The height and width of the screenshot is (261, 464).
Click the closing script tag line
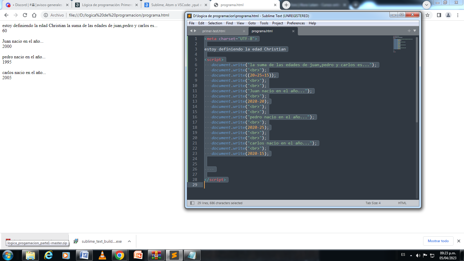[x=215, y=180]
